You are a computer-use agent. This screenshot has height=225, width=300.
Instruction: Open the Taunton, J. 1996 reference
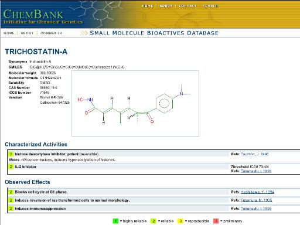255,154
